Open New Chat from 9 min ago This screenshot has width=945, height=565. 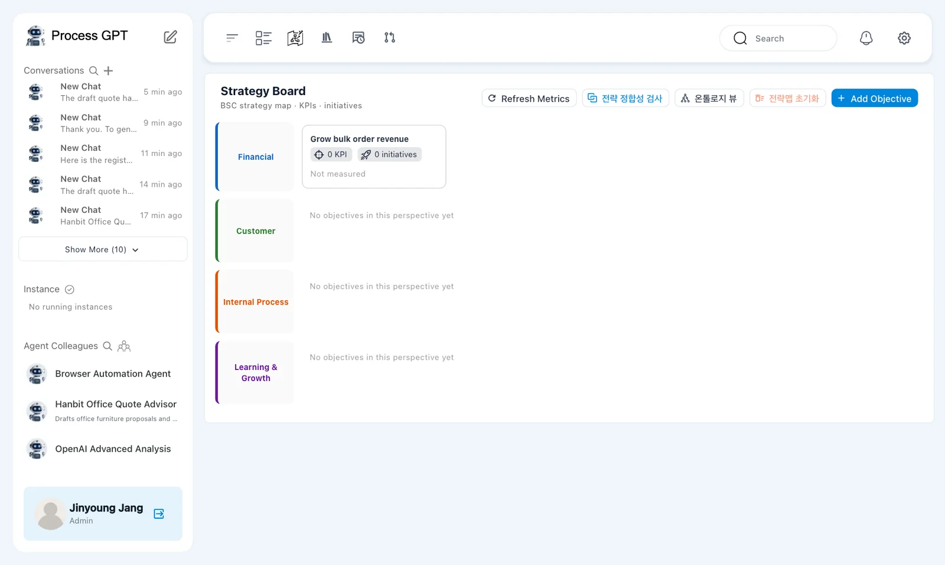pyautogui.click(x=103, y=123)
